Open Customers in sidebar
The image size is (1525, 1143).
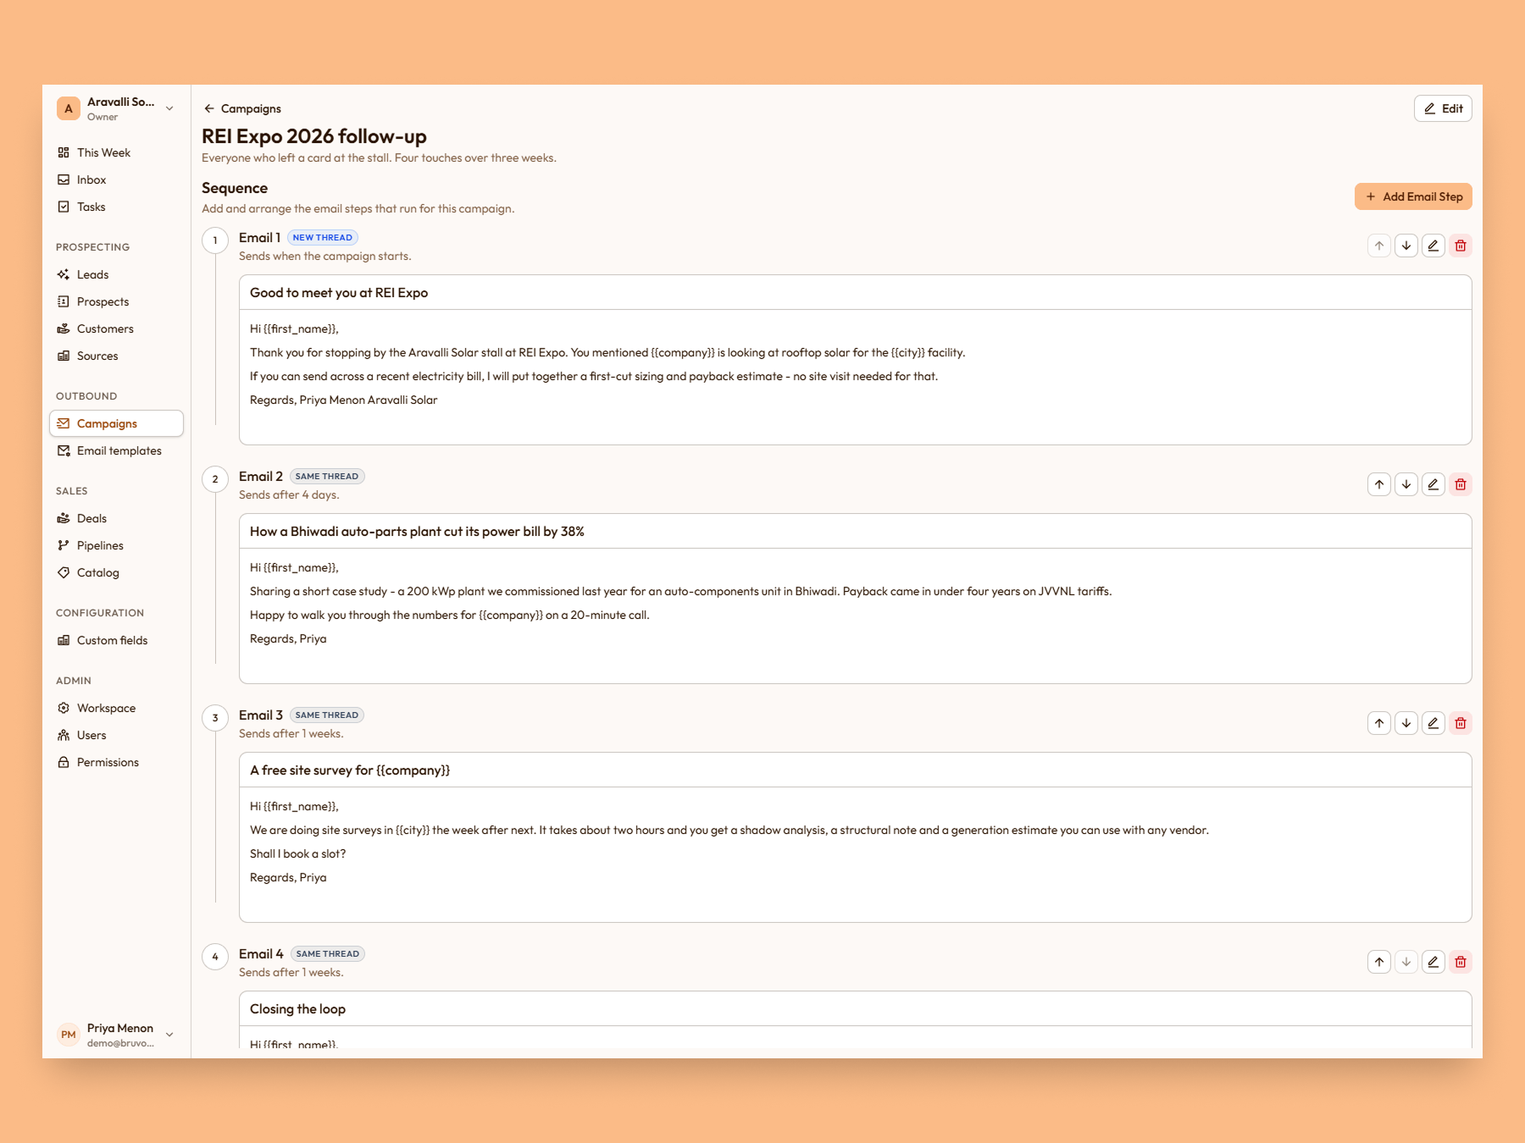[117, 329]
